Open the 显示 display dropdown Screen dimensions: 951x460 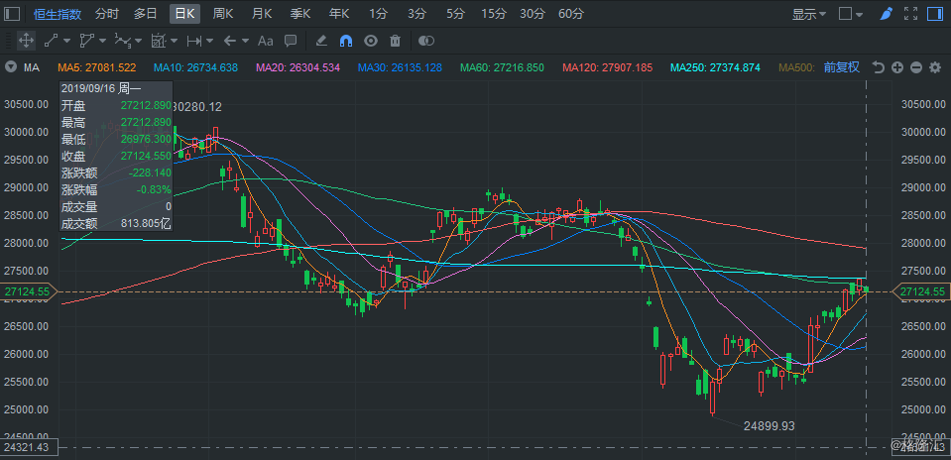(x=809, y=14)
